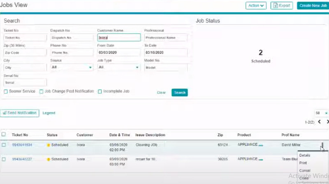Open the Legend link
Viewport: 329px width, 184px height.
(49, 113)
